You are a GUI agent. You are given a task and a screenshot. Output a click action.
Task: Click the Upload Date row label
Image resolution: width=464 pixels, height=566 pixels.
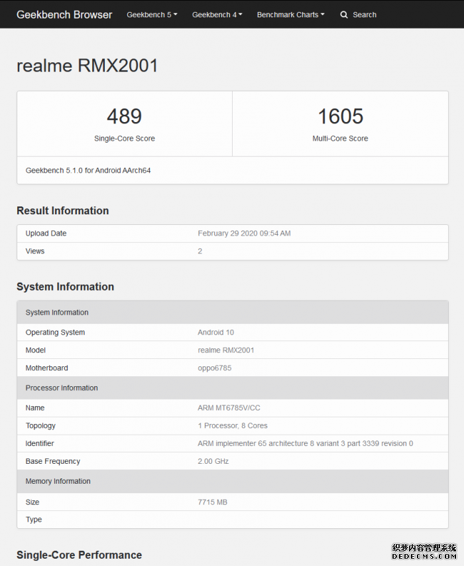coord(46,233)
